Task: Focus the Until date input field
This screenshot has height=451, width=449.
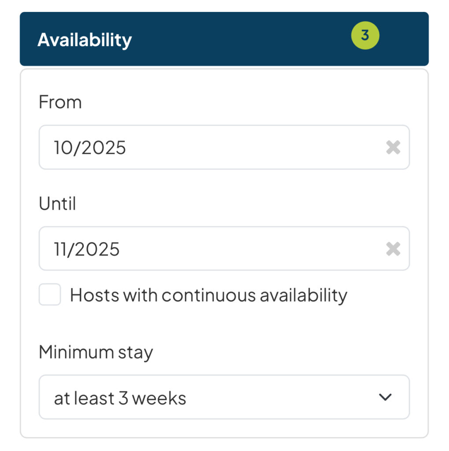Action: 212,249
